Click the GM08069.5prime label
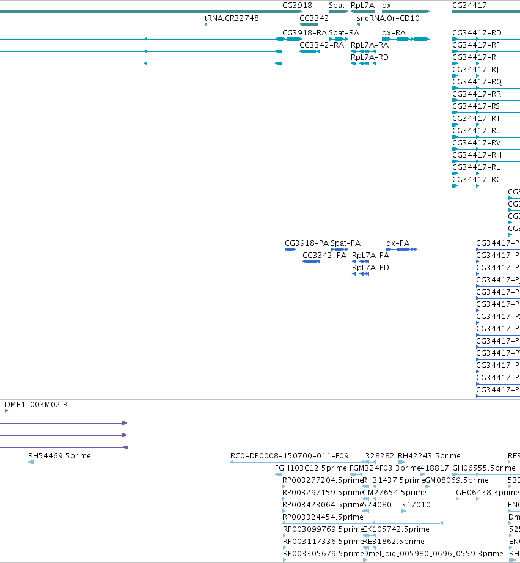 [457, 480]
